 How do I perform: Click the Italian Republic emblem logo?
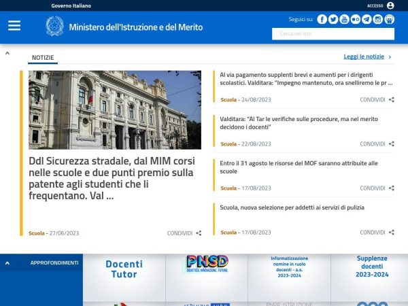(x=54, y=26)
